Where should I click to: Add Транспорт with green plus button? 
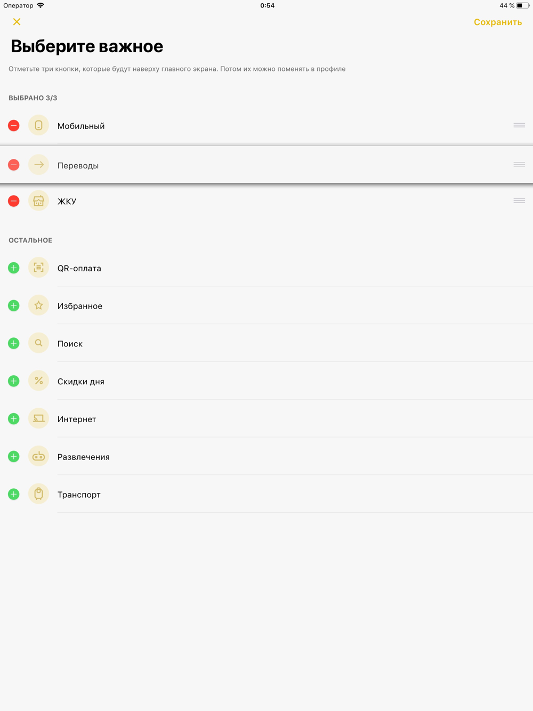(x=14, y=495)
